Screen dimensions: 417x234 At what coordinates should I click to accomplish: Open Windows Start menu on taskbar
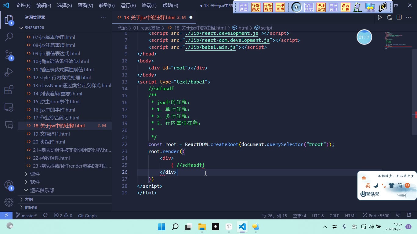point(161,227)
